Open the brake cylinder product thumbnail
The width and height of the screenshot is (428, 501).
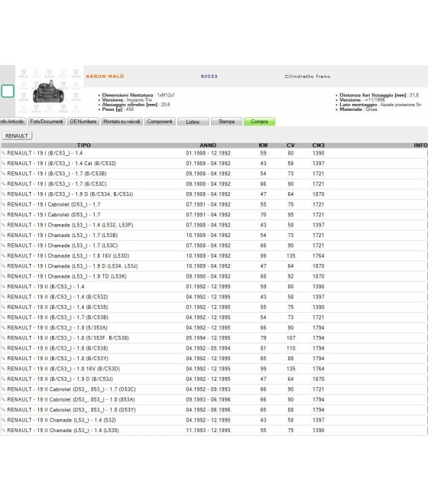[48, 92]
